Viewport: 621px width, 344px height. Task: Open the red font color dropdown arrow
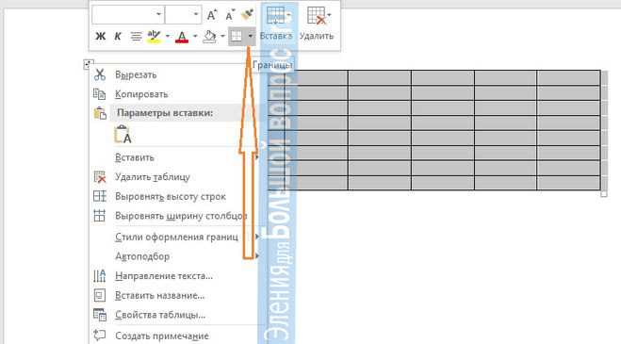(x=195, y=37)
